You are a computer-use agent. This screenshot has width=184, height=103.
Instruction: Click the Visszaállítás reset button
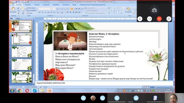(31, 11)
